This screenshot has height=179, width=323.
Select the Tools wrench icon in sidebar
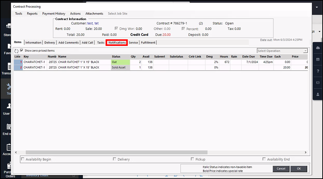click(8, 87)
